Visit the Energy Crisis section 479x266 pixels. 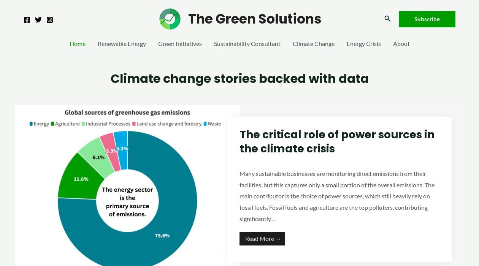coord(364,44)
